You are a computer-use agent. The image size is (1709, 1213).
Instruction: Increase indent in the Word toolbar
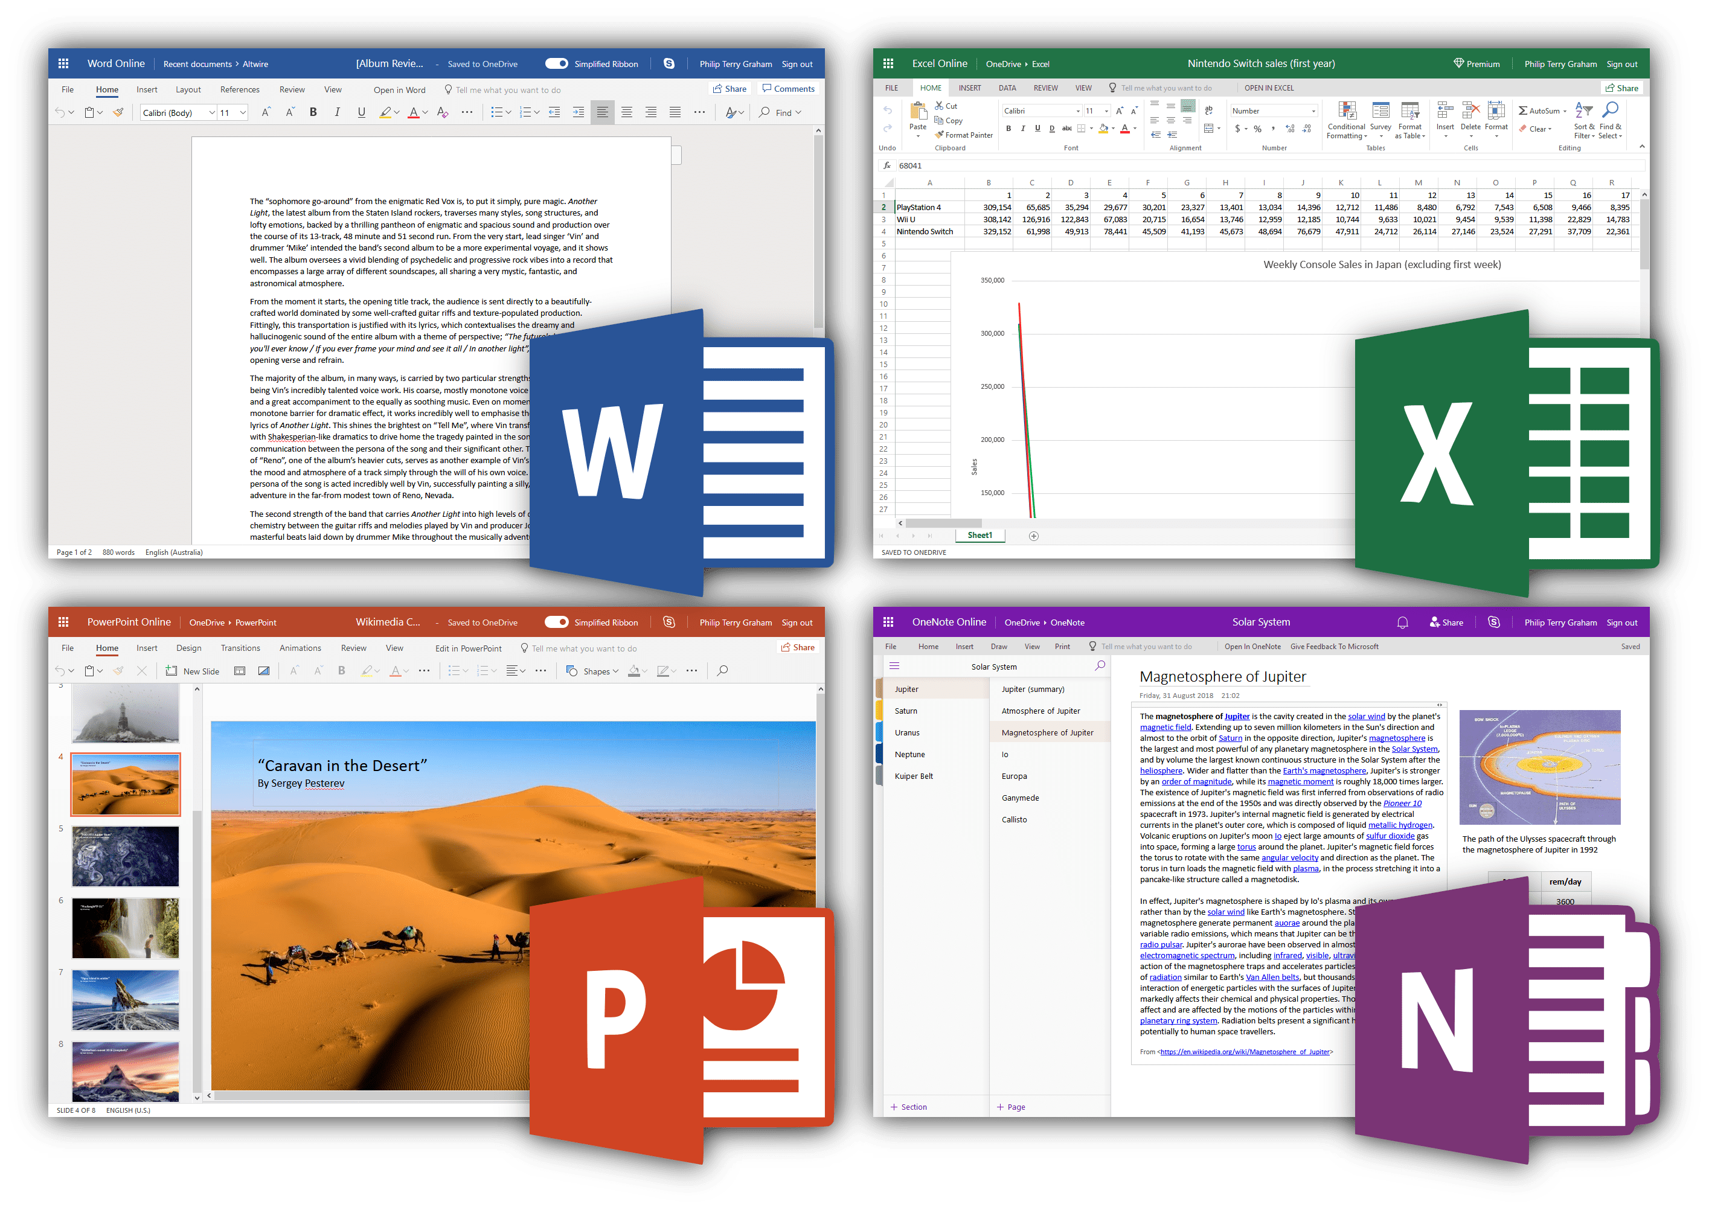(x=578, y=112)
